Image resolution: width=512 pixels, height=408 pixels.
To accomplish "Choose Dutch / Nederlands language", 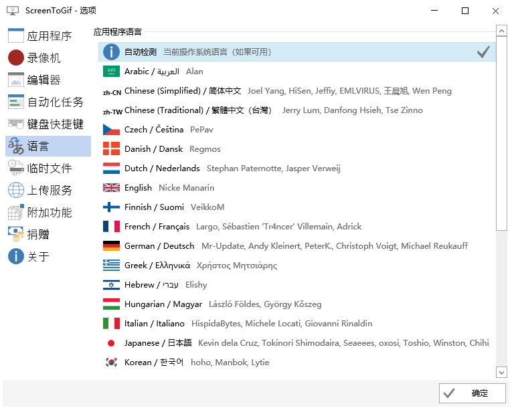I will (x=296, y=169).
